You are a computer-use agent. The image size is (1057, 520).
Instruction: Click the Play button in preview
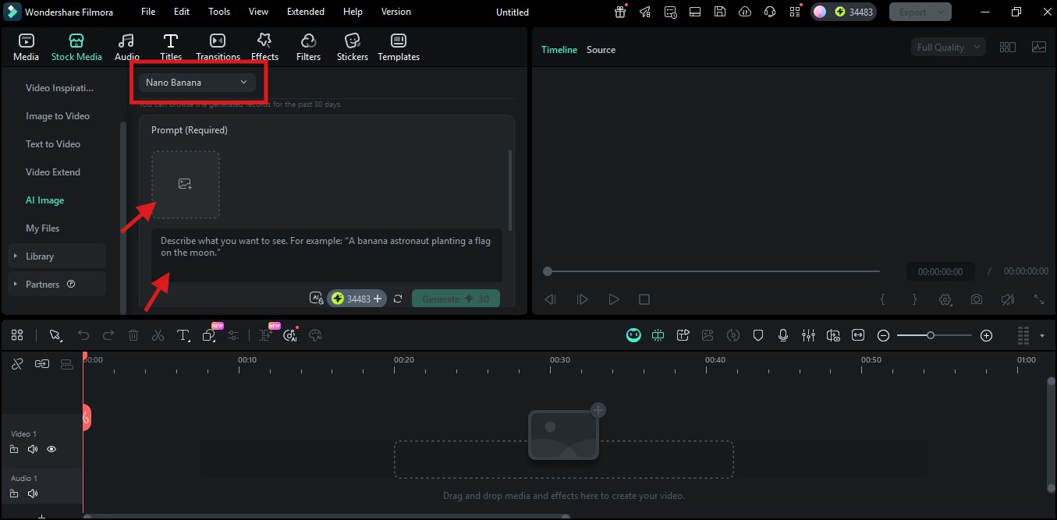[x=613, y=299]
